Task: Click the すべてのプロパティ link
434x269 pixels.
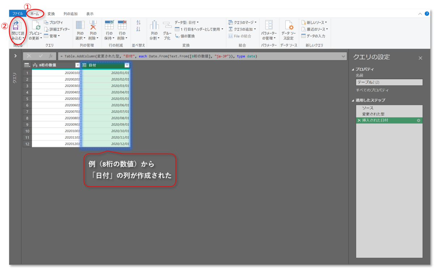Action: (373, 90)
